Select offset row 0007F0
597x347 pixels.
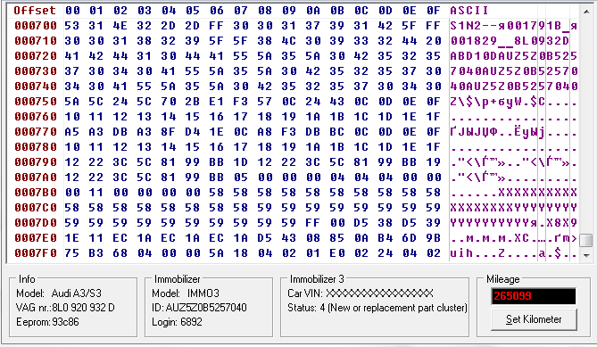click(x=36, y=253)
